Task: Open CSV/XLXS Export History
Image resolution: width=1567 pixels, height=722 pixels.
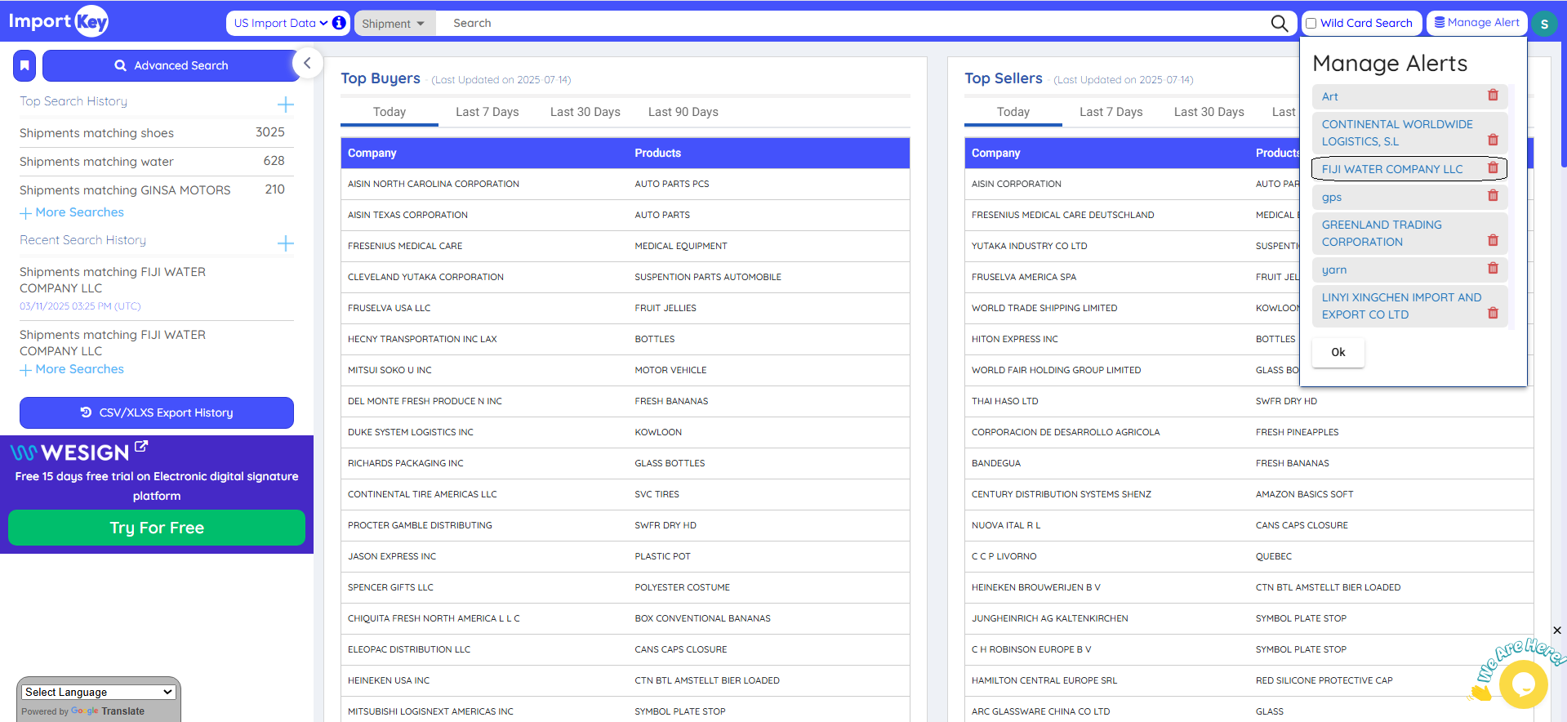Action: coord(157,412)
